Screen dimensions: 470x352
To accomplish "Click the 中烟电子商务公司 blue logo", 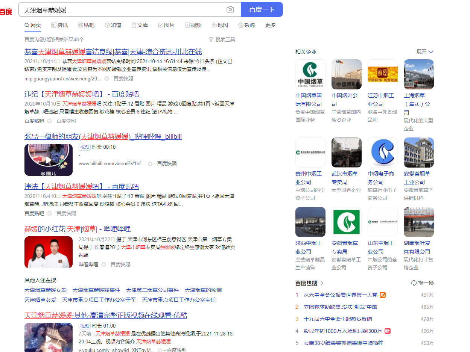I will (x=383, y=153).
